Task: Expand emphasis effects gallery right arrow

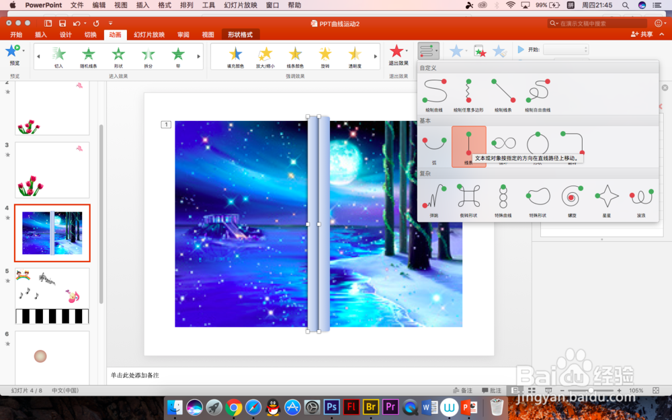Action: click(x=376, y=56)
